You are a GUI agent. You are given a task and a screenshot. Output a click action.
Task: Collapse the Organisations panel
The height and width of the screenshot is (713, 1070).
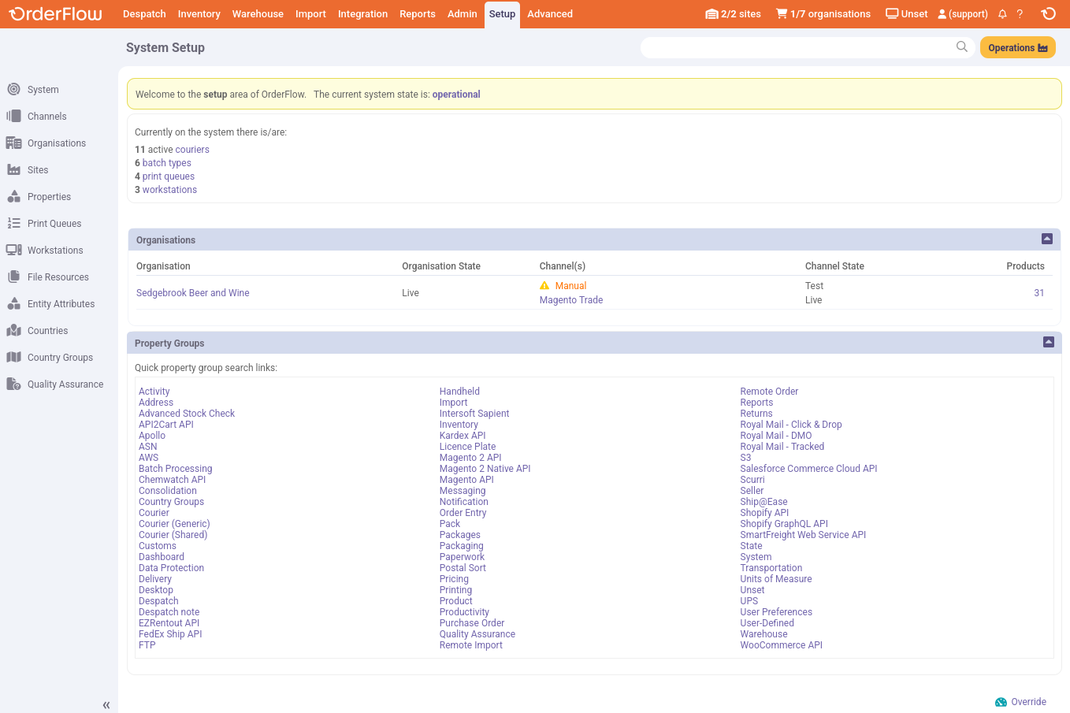point(1047,239)
